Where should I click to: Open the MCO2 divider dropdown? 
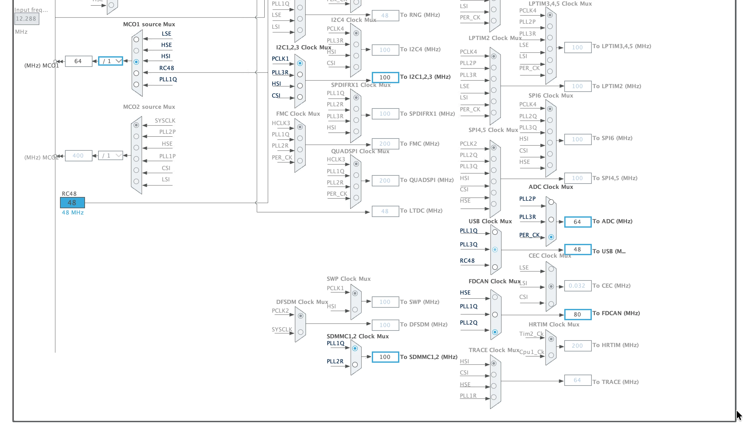tap(111, 155)
